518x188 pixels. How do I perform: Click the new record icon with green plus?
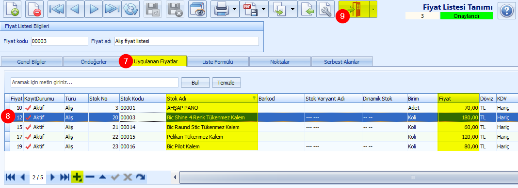pyautogui.click(x=12, y=9)
